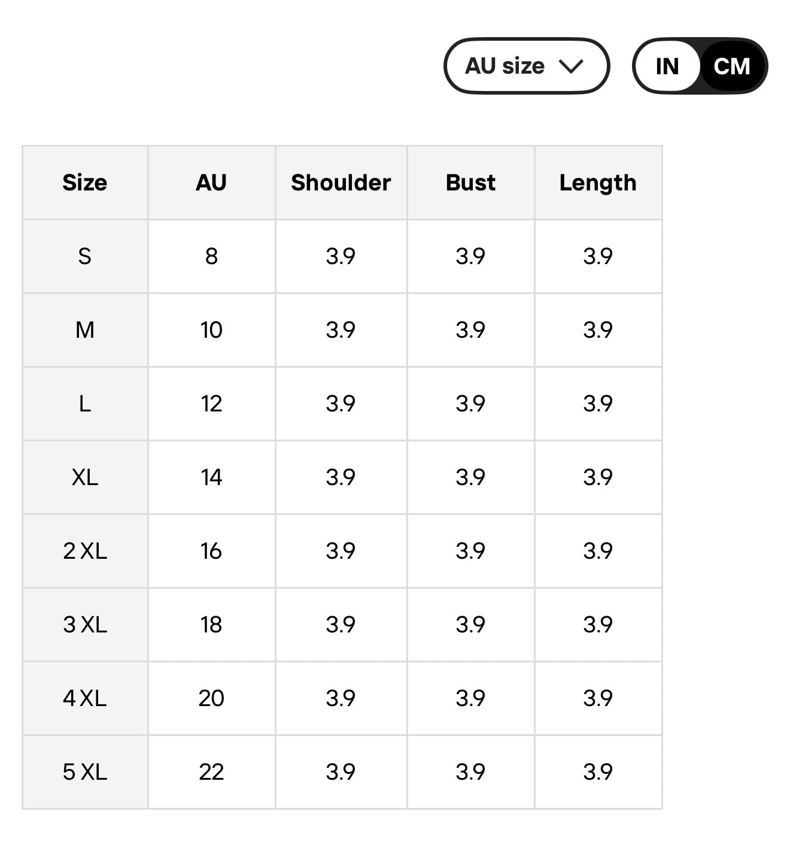Select the 5 XL size row
The image size is (790, 866).
pyautogui.click(x=85, y=772)
